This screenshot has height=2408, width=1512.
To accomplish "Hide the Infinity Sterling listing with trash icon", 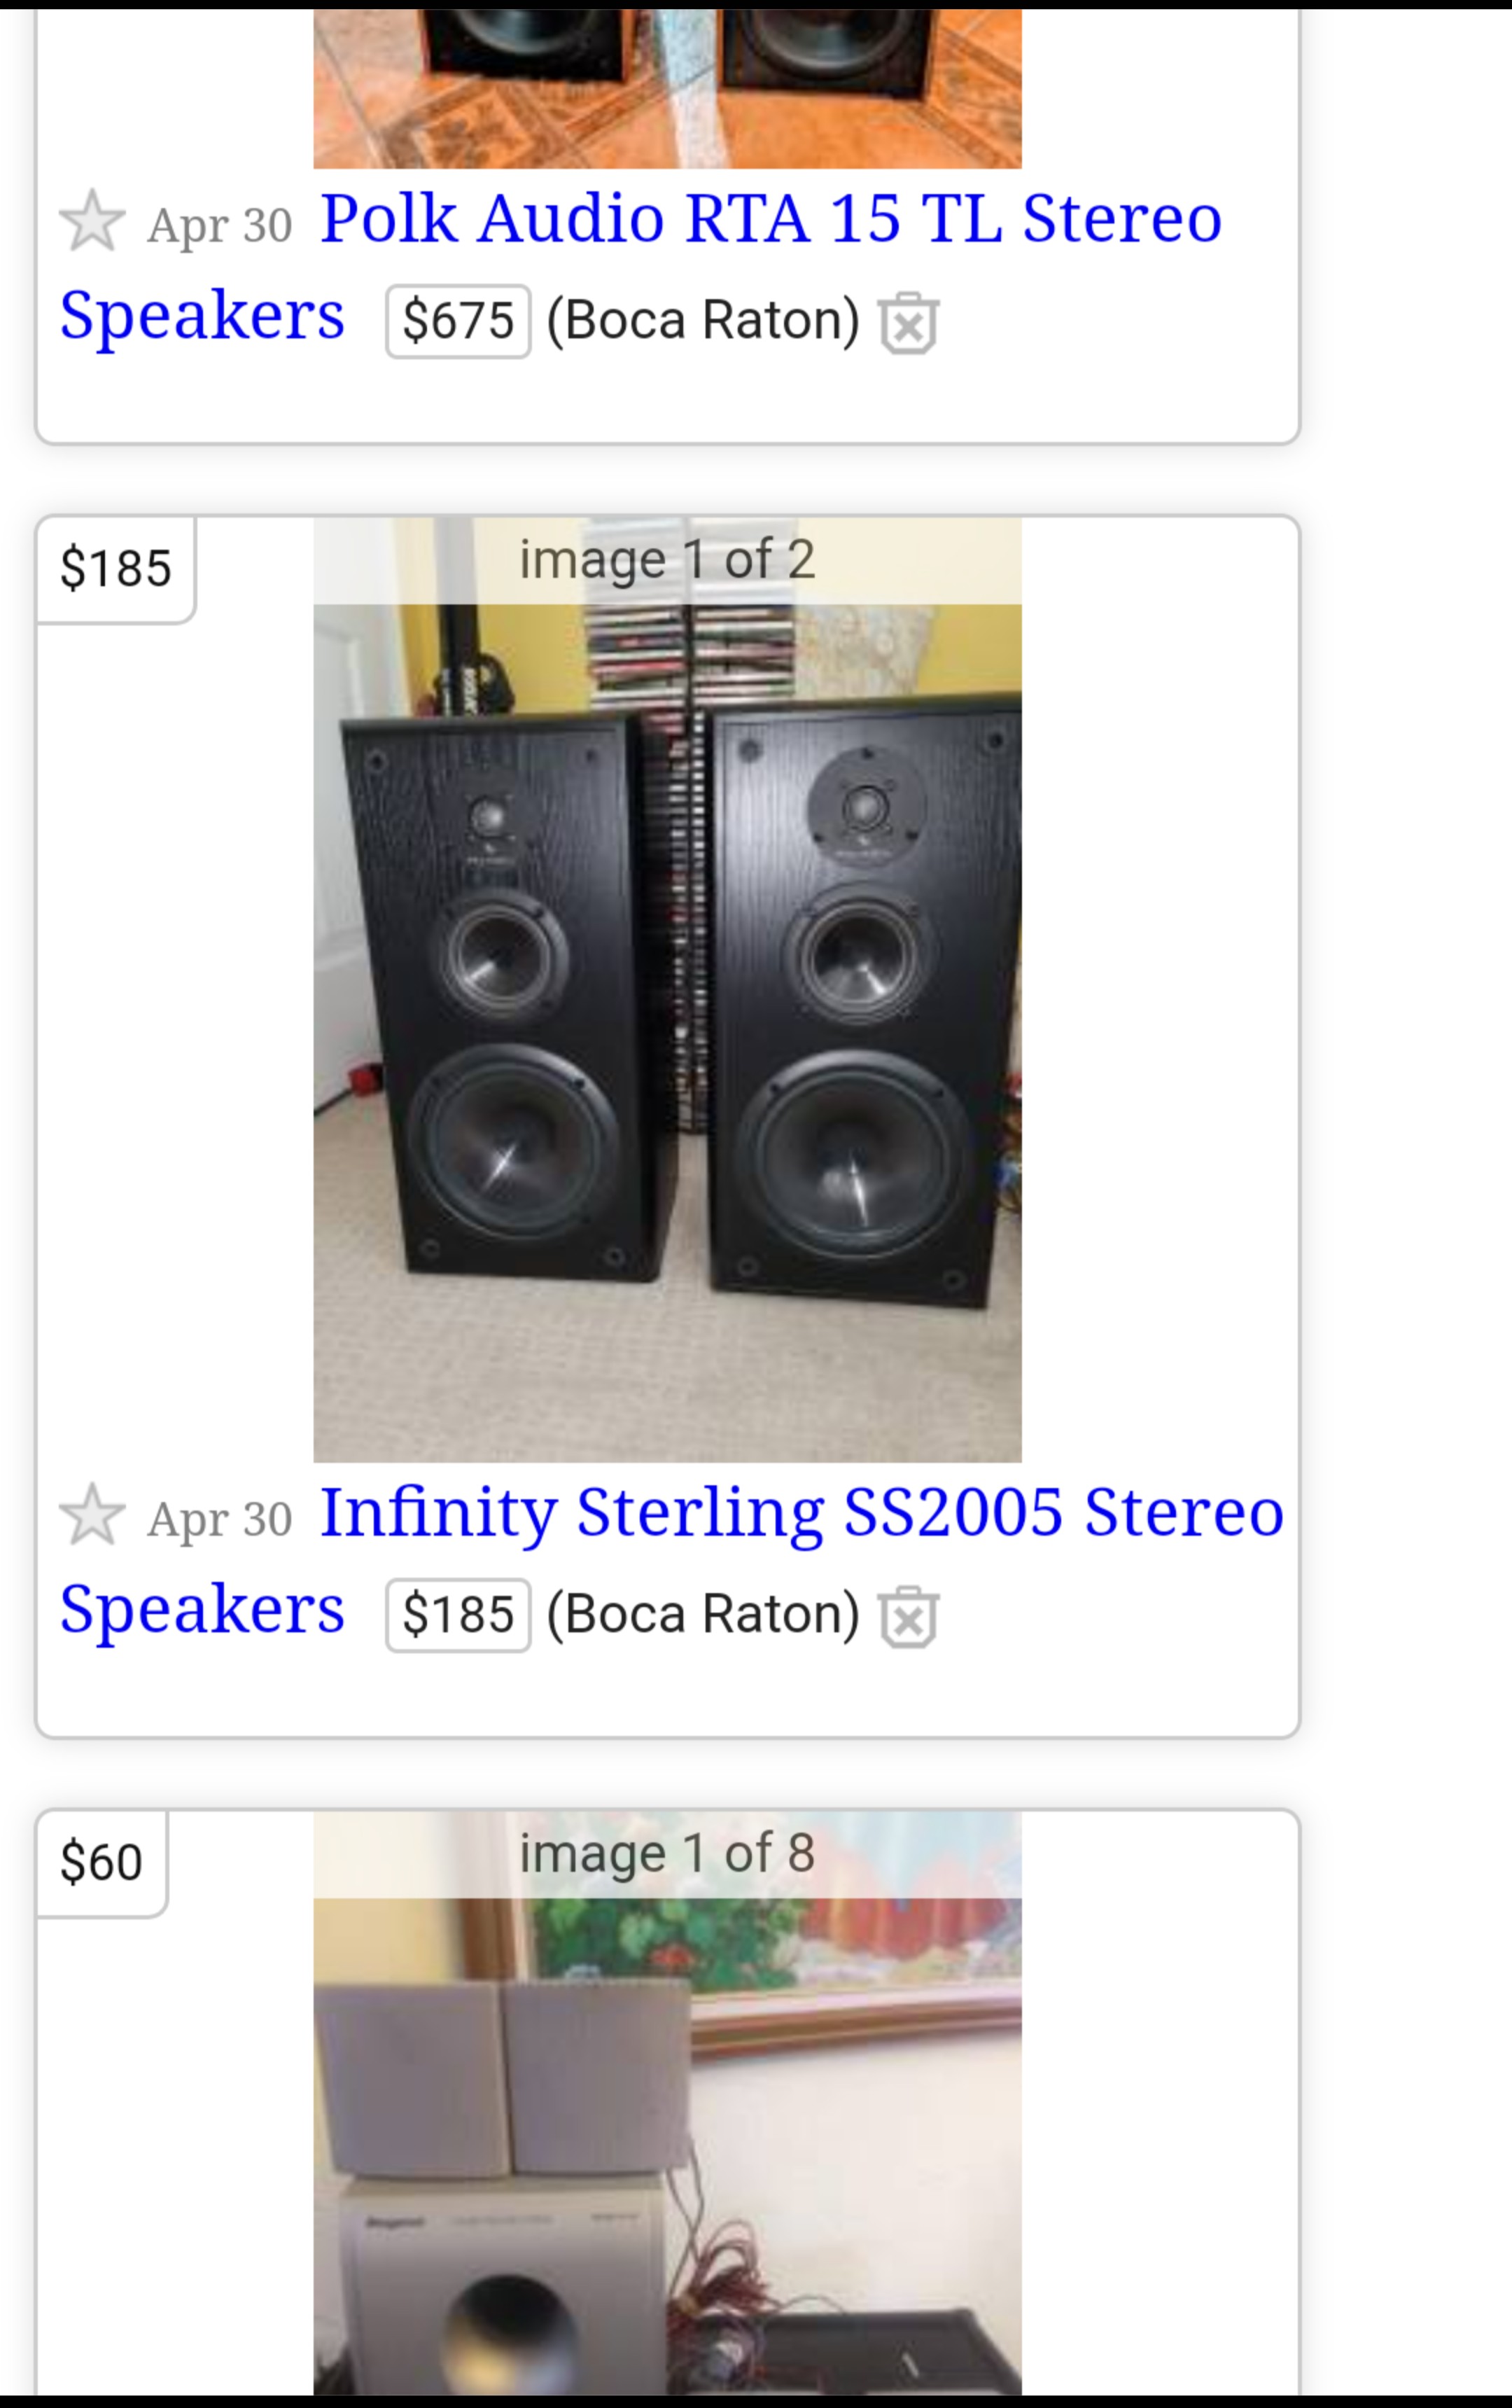I will 908,1616.
